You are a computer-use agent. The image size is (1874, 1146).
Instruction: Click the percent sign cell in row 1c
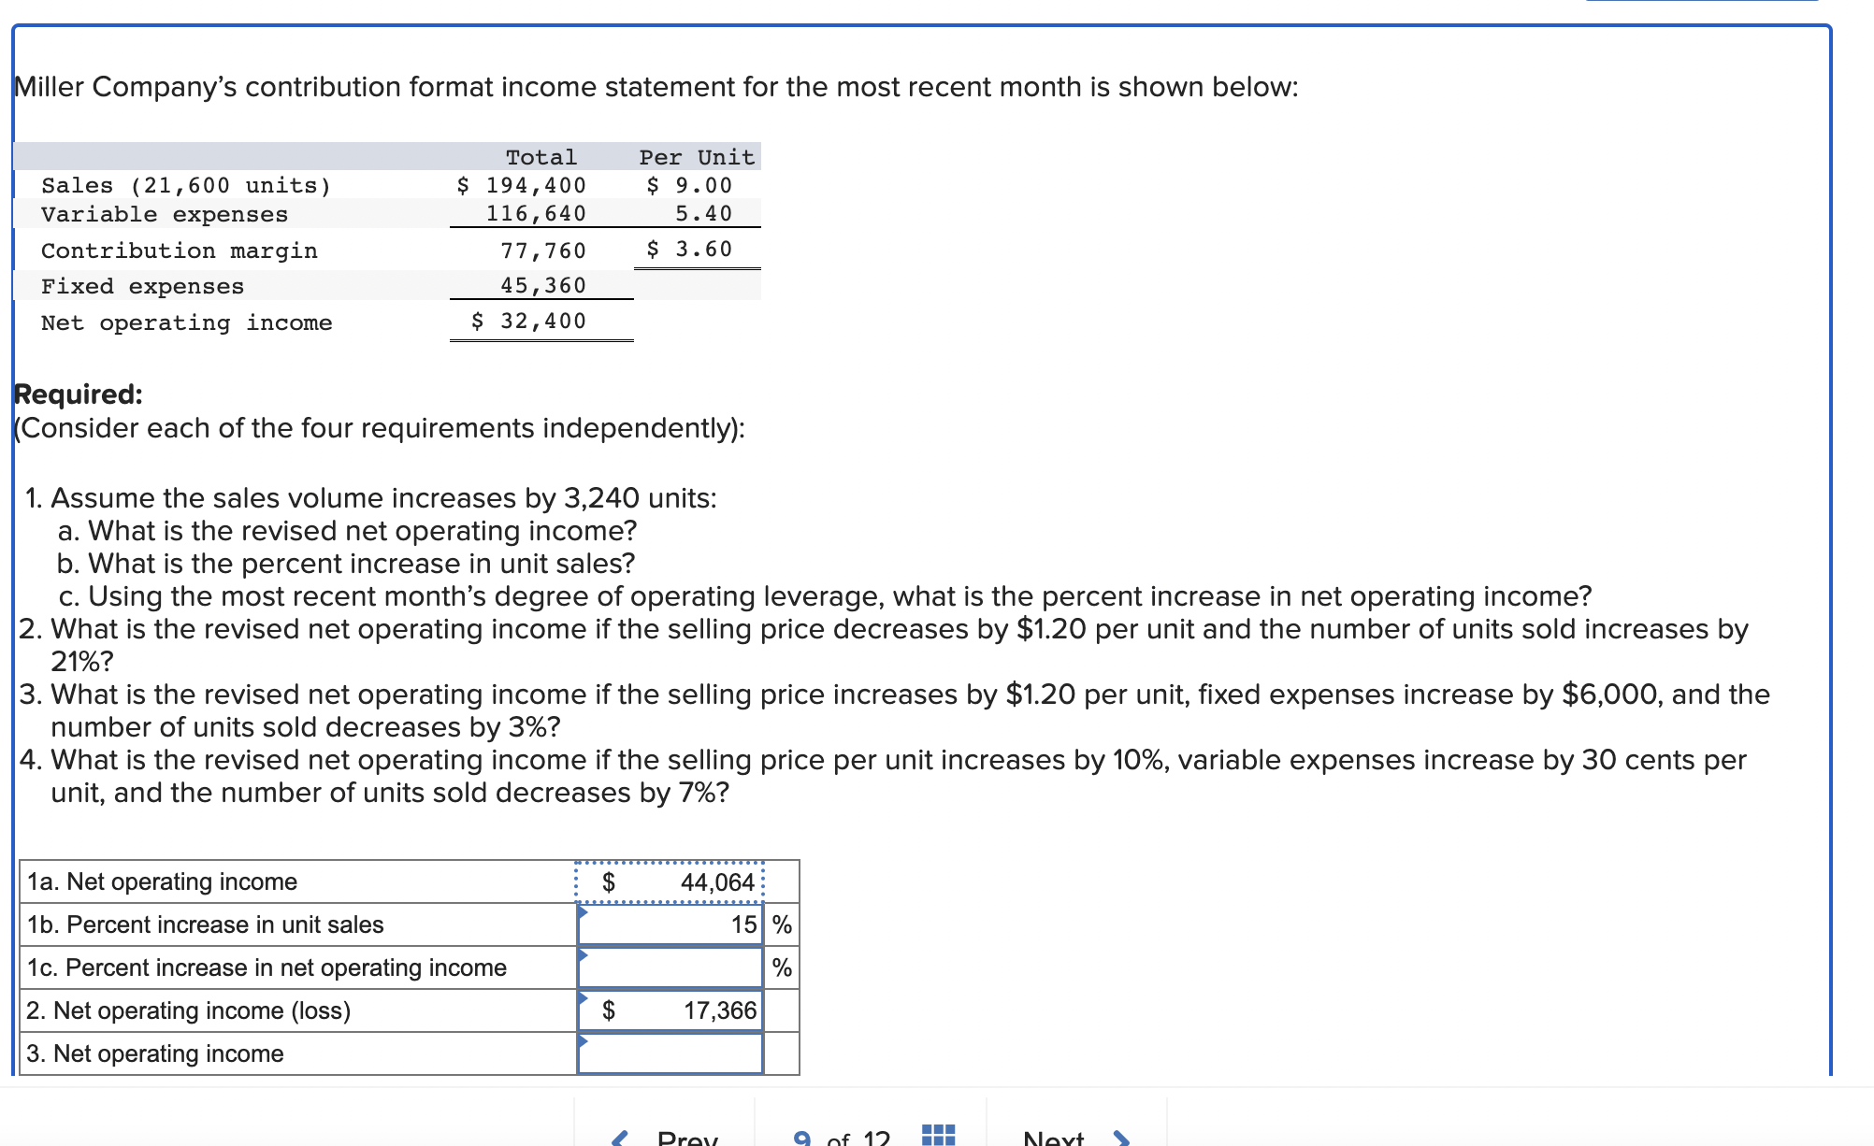(782, 968)
